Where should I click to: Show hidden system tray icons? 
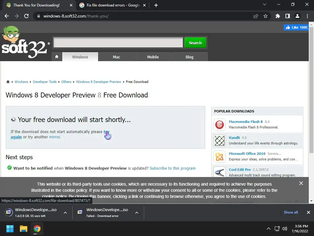(269, 229)
